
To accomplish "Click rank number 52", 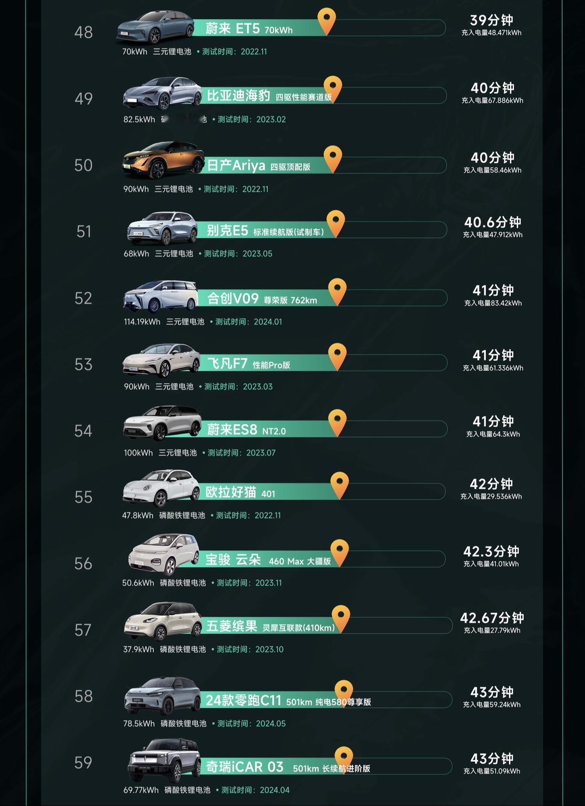I will point(83,298).
